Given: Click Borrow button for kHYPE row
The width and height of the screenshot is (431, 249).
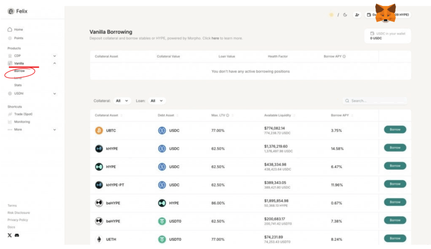Looking at the screenshot, I should tap(395, 148).
